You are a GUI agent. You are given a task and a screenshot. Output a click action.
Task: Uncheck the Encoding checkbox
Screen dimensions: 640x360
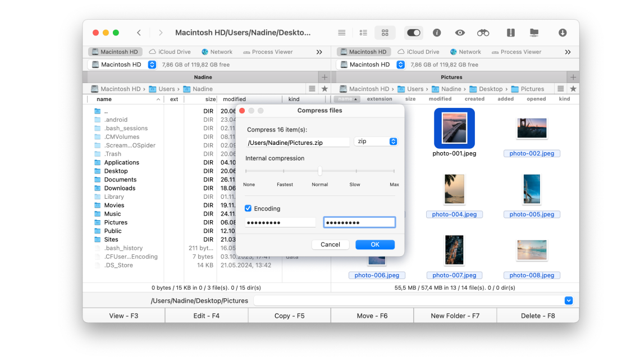pyautogui.click(x=248, y=208)
